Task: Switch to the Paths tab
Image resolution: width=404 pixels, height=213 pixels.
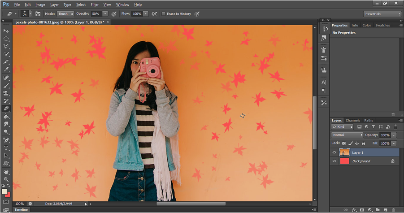Action: (x=369, y=120)
